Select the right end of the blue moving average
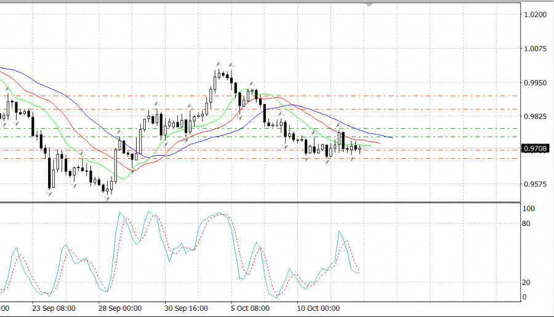Image resolution: width=554 pixels, height=317 pixels. coord(391,137)
